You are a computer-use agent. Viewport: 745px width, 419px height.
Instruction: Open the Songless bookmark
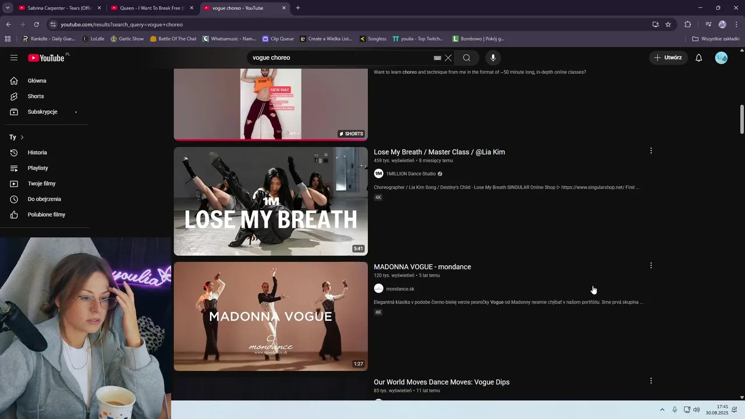click(373, 39)
